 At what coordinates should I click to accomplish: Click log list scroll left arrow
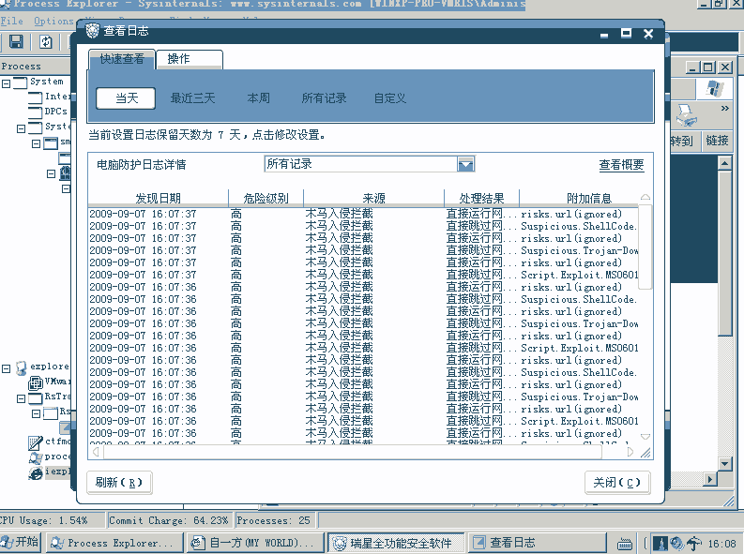click(x=96, y=452)
